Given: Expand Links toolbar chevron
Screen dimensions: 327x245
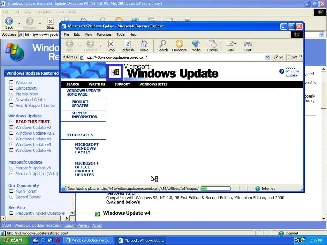Looking at the screenshot, I should coord(300,56).
